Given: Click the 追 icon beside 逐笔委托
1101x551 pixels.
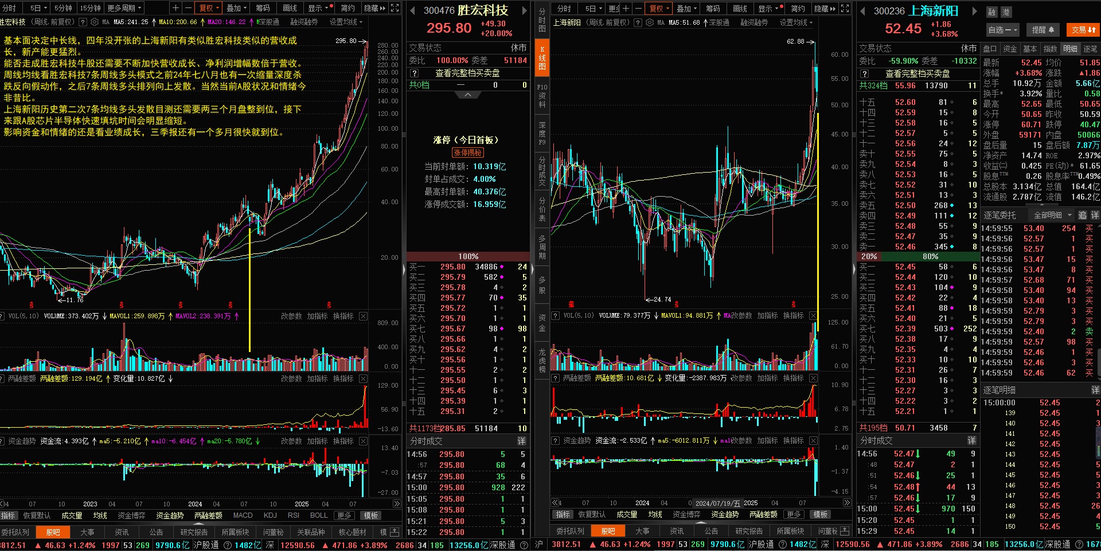Looking at the screenshot, I should point(1082,215).
